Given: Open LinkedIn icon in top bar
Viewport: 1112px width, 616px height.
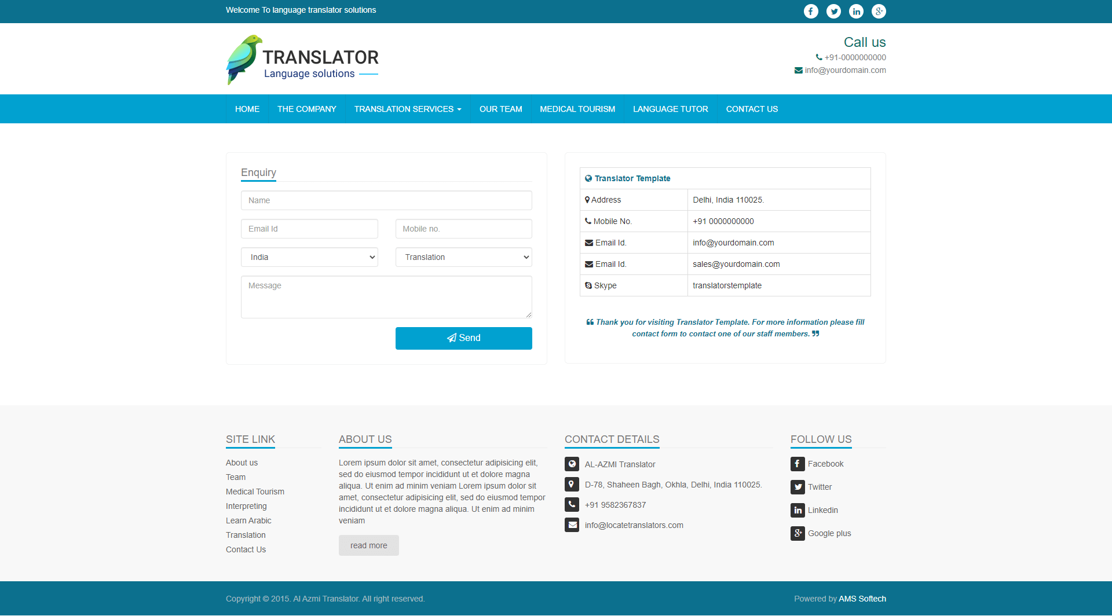Looking at the screenshot, I should (856, 11).
